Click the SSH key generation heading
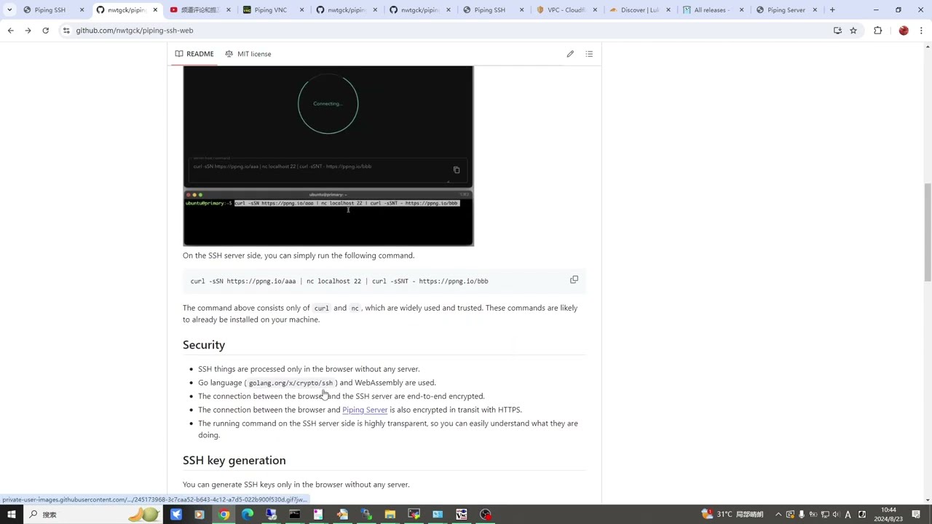The height and width of the screenshot is (524, 932). click(234, 461)
